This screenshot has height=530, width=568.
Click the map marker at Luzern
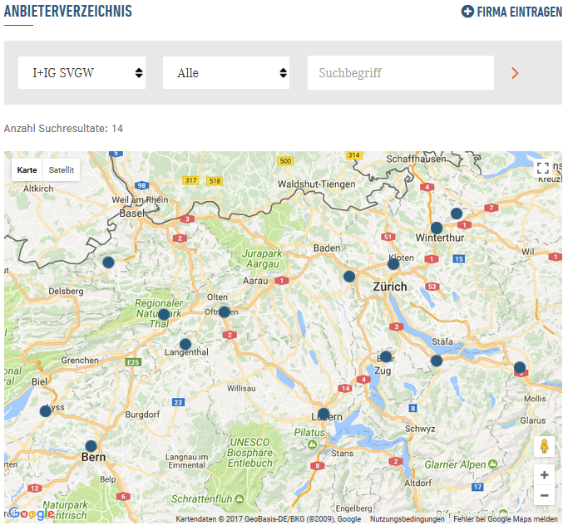pos(324,414)
